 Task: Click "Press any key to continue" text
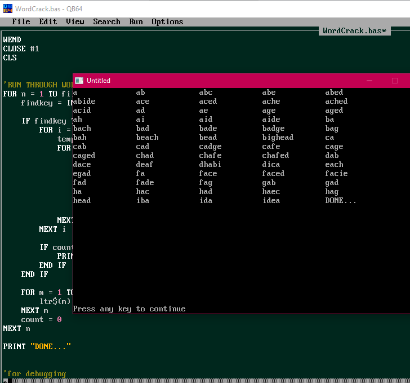tap(129, 309)
